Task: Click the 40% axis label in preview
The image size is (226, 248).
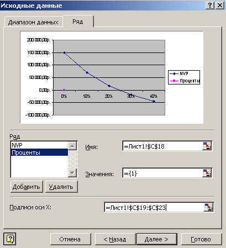Action: (154, 96)
